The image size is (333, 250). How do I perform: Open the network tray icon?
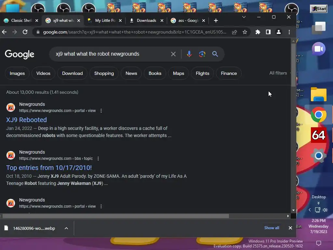click(x=317, y=210)
